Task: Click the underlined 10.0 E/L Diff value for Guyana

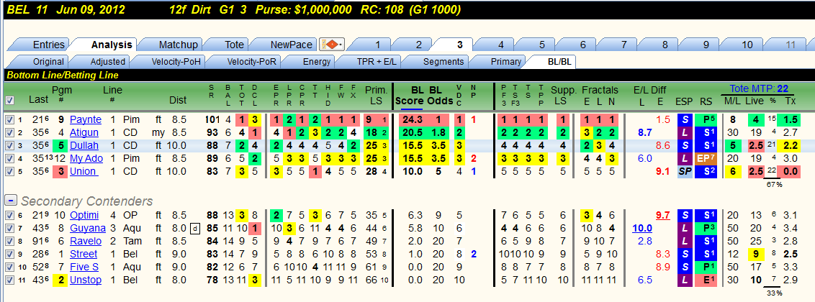Action: (x=642, y=229)
